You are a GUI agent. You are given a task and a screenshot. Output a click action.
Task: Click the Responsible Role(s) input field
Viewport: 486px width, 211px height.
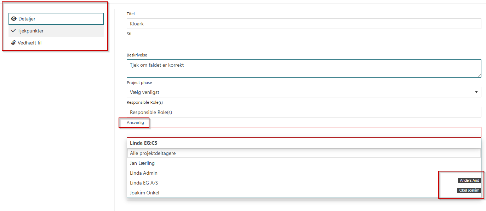(x=304, y=112)
